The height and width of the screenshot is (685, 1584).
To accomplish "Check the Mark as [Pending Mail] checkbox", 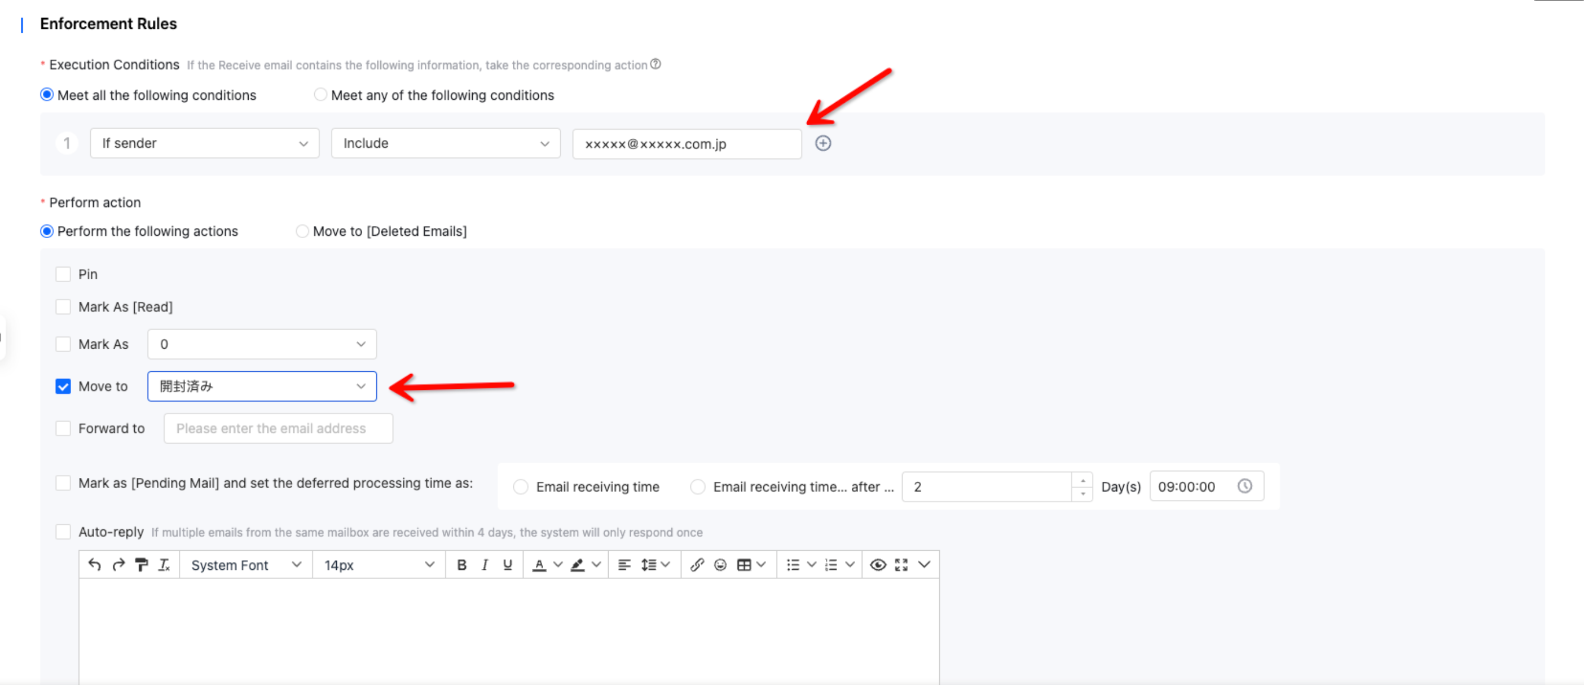I will (63, 484).
